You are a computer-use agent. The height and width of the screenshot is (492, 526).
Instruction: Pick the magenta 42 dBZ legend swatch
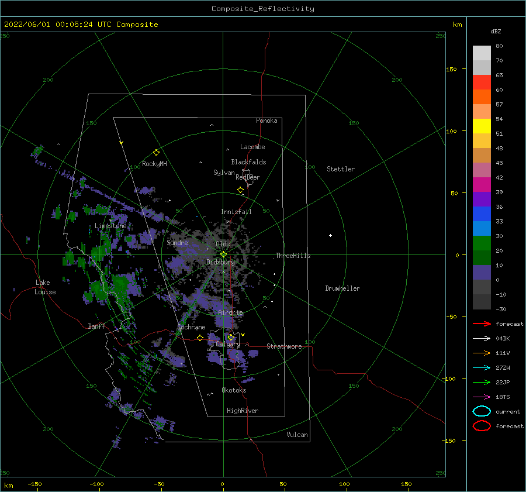click(x=482, y=184)
